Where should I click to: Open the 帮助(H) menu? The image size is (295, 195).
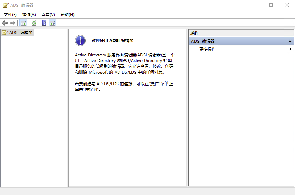pyautogui.click(x=68, y=15)
